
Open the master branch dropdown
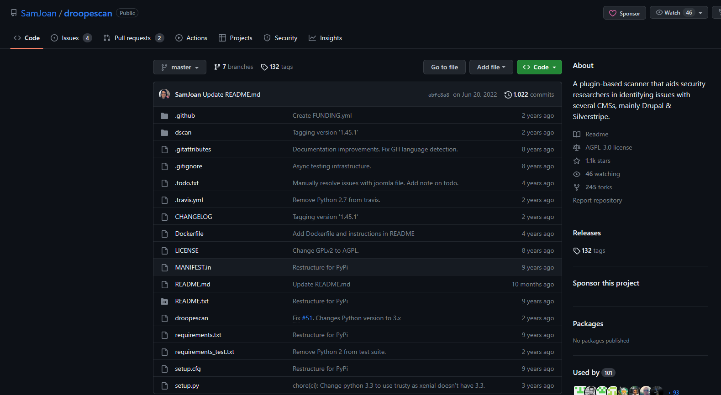pos(179,67)
